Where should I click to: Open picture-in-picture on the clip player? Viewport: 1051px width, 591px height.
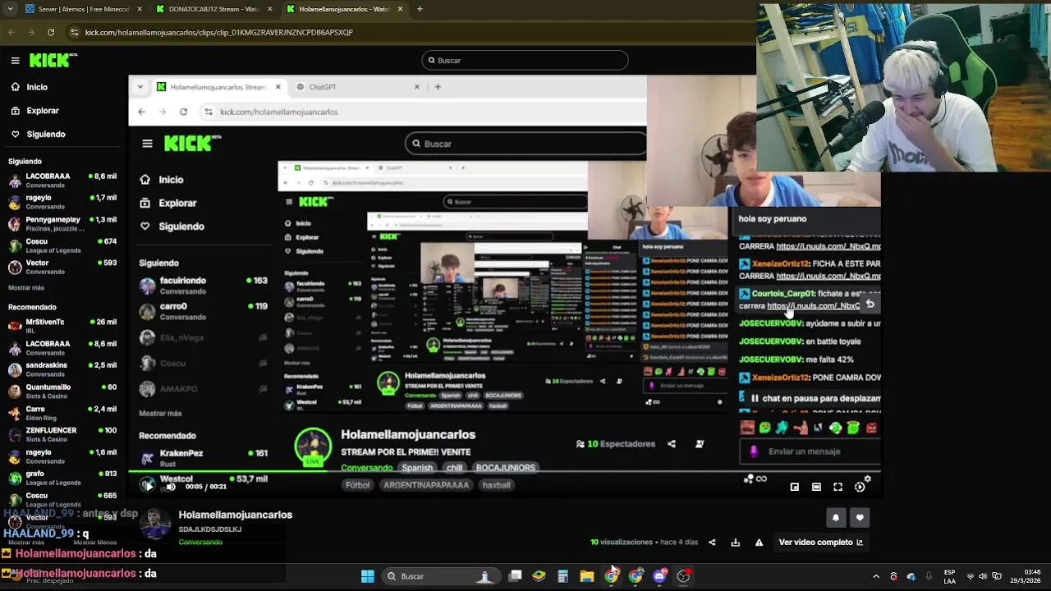point(795,487)
